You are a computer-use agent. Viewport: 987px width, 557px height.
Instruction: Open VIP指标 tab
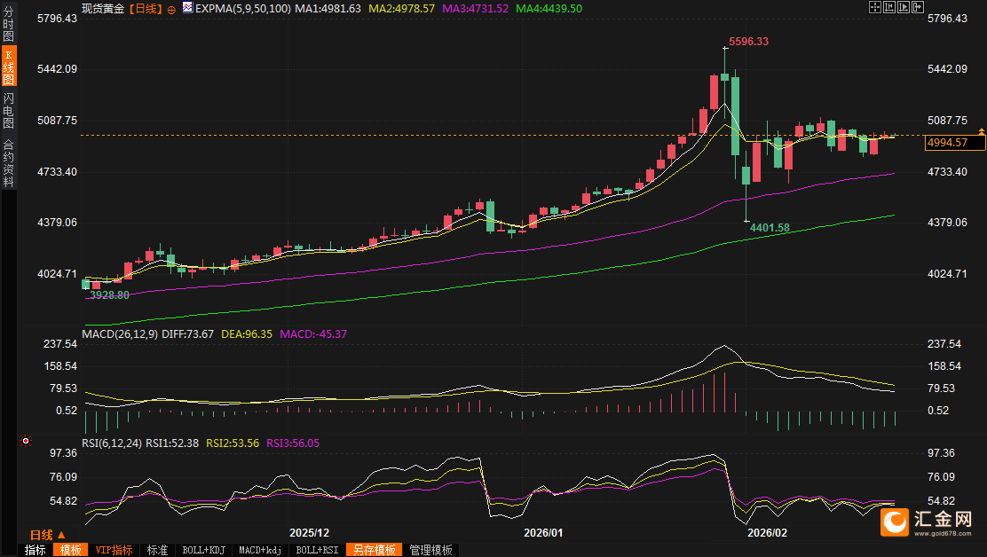[x=114, y=550]
